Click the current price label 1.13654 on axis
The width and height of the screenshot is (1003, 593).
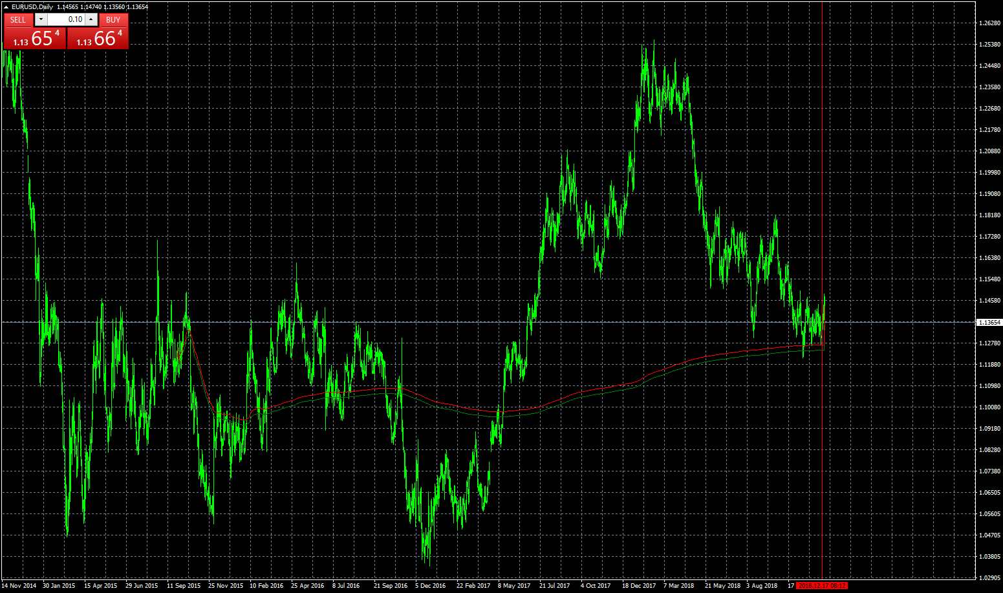(989, 322)
